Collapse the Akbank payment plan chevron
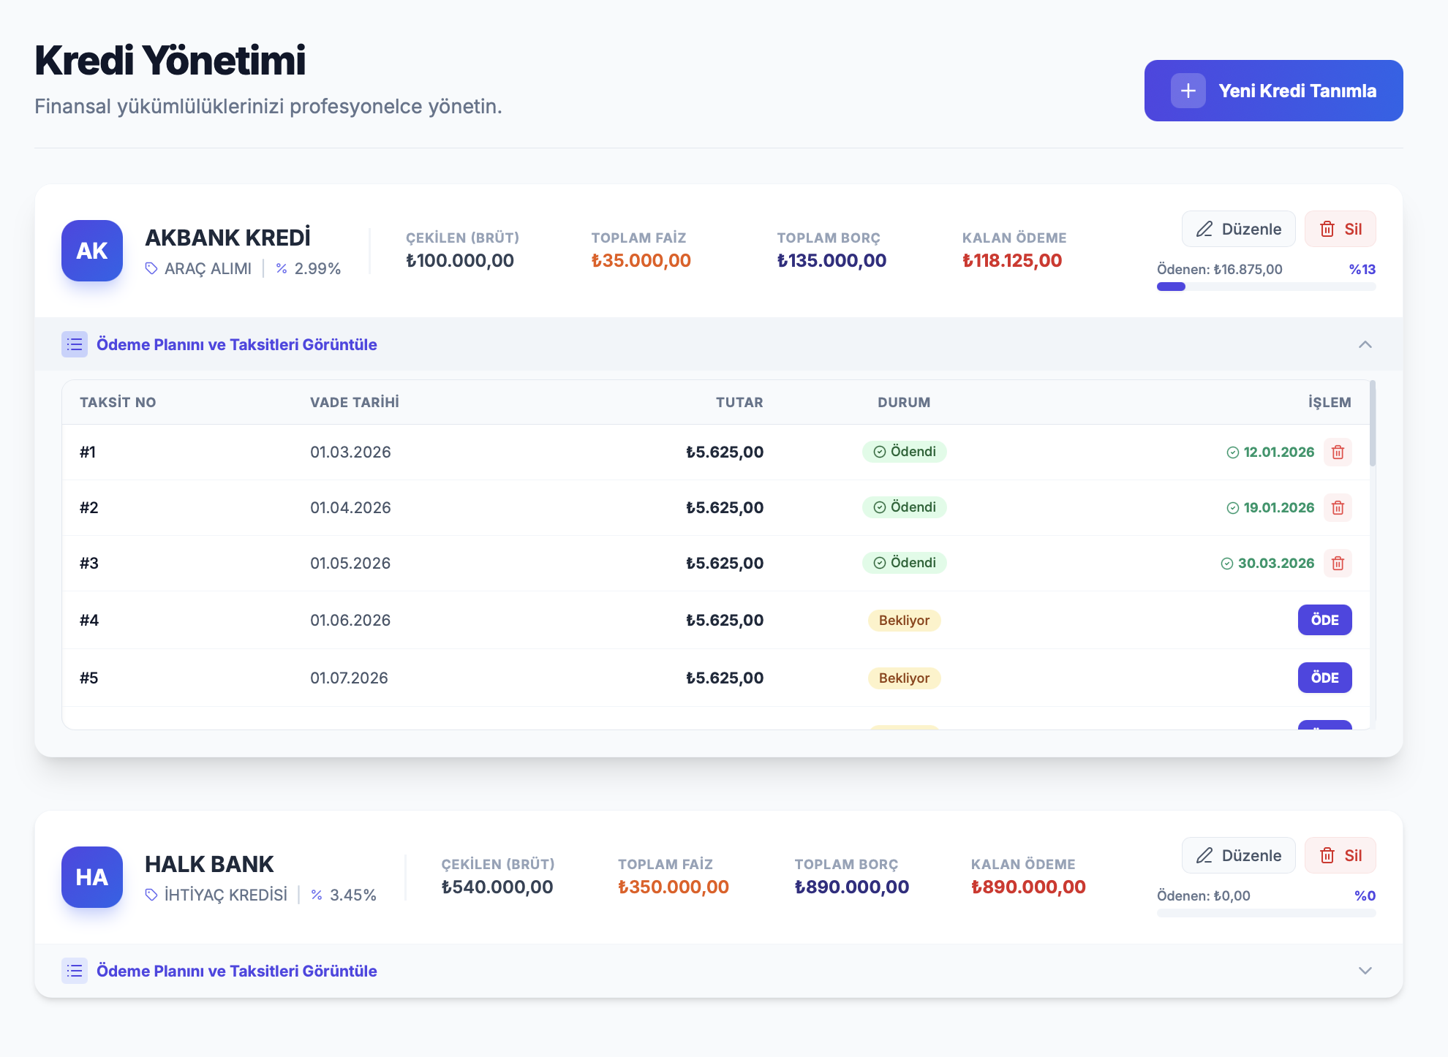This screenshot has height=1057, width=1448. [x=1365, y=344]
